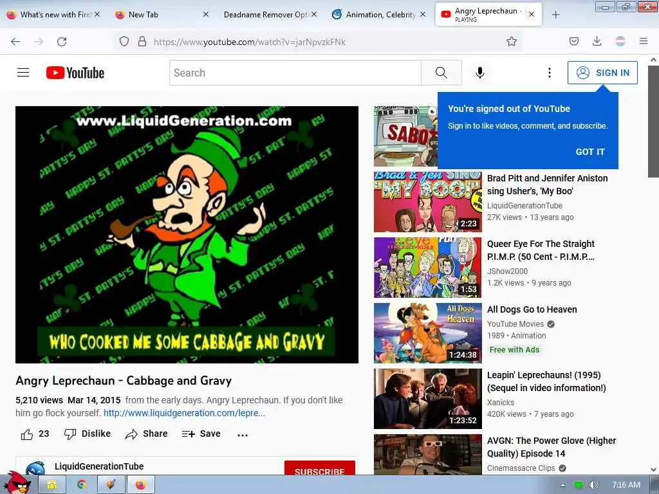Open All Dogs Go to Heaven thumbnail
The height and width of the screenshot is (494, 659).
click(427, 333)
